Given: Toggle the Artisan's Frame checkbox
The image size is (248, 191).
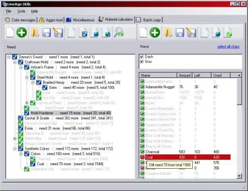Looking at the screenshot, I should coord(27,67).
